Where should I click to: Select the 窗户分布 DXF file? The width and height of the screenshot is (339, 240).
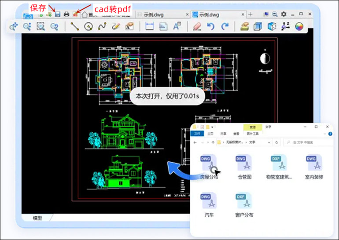[244, 204]
